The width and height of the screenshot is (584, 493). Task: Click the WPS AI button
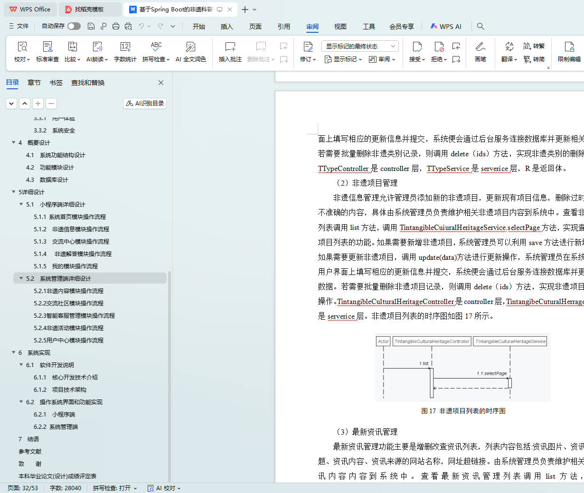point(445,27)
